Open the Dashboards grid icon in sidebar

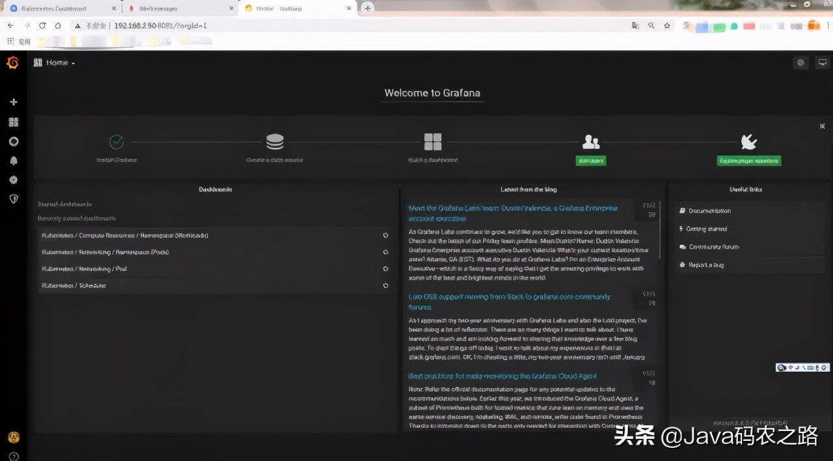(x=14, y=122)
